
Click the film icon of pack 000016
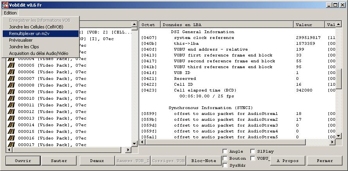point(11,138)
